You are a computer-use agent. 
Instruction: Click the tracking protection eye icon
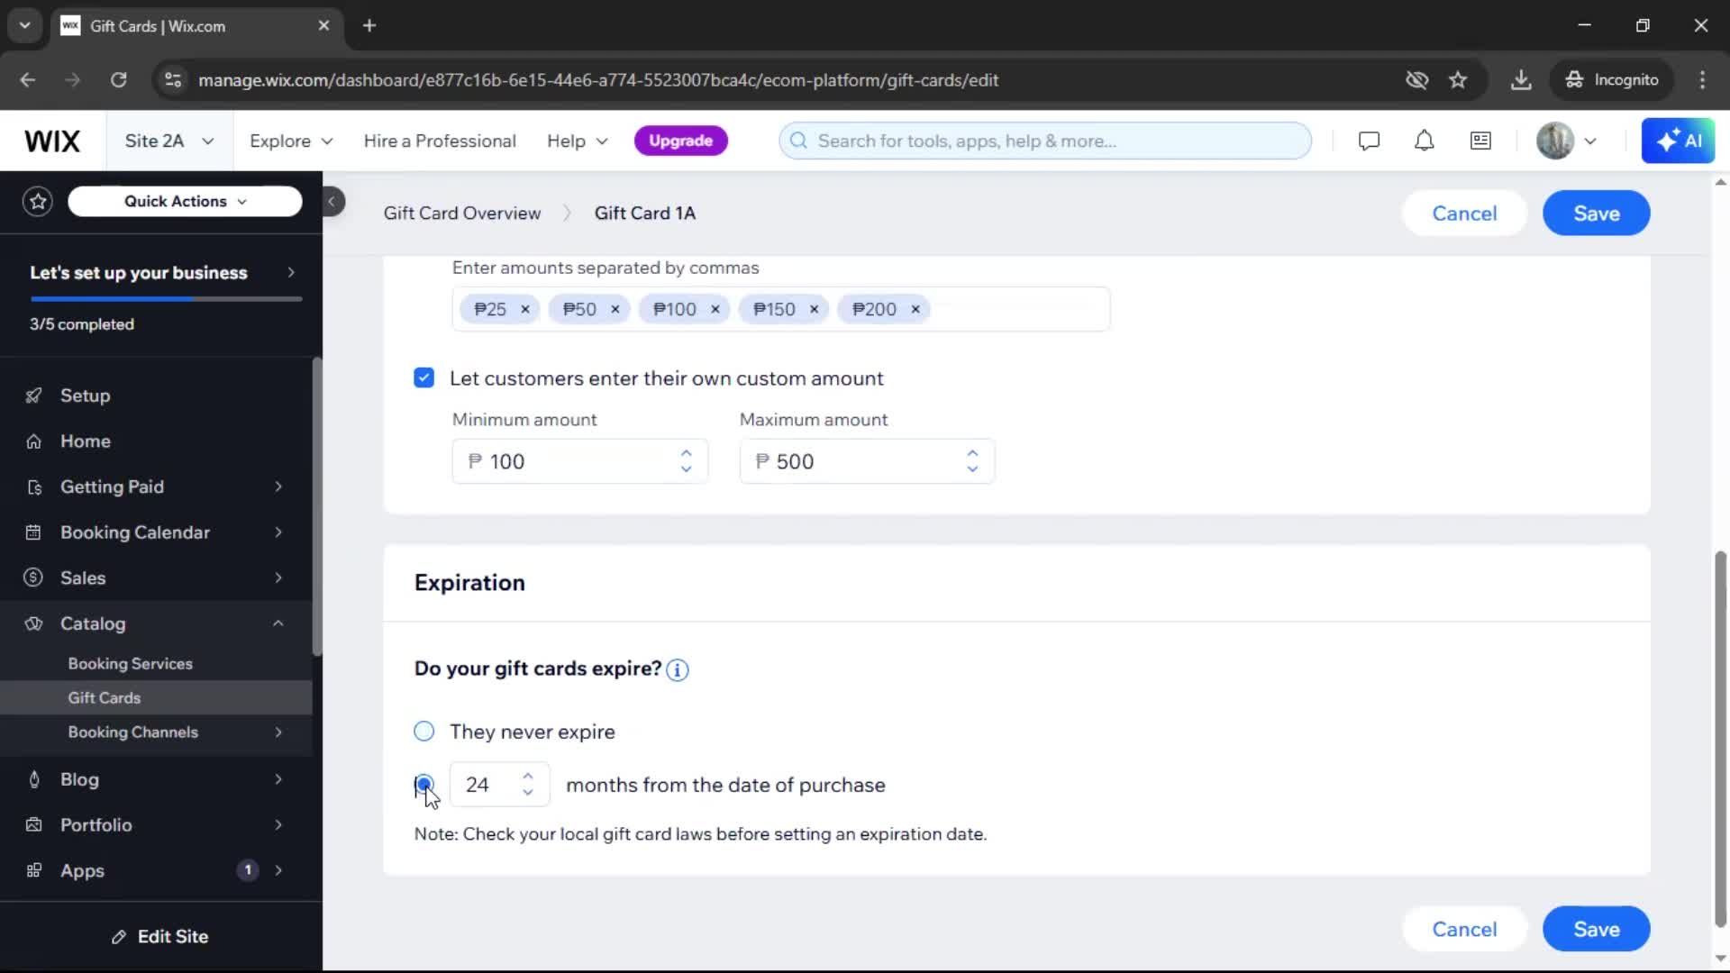[x=1417, y=79]
